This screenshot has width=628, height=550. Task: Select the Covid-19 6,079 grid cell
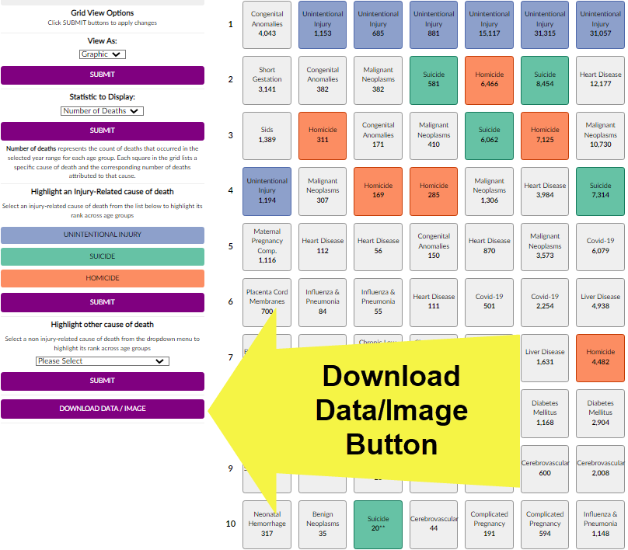point(600,246)
